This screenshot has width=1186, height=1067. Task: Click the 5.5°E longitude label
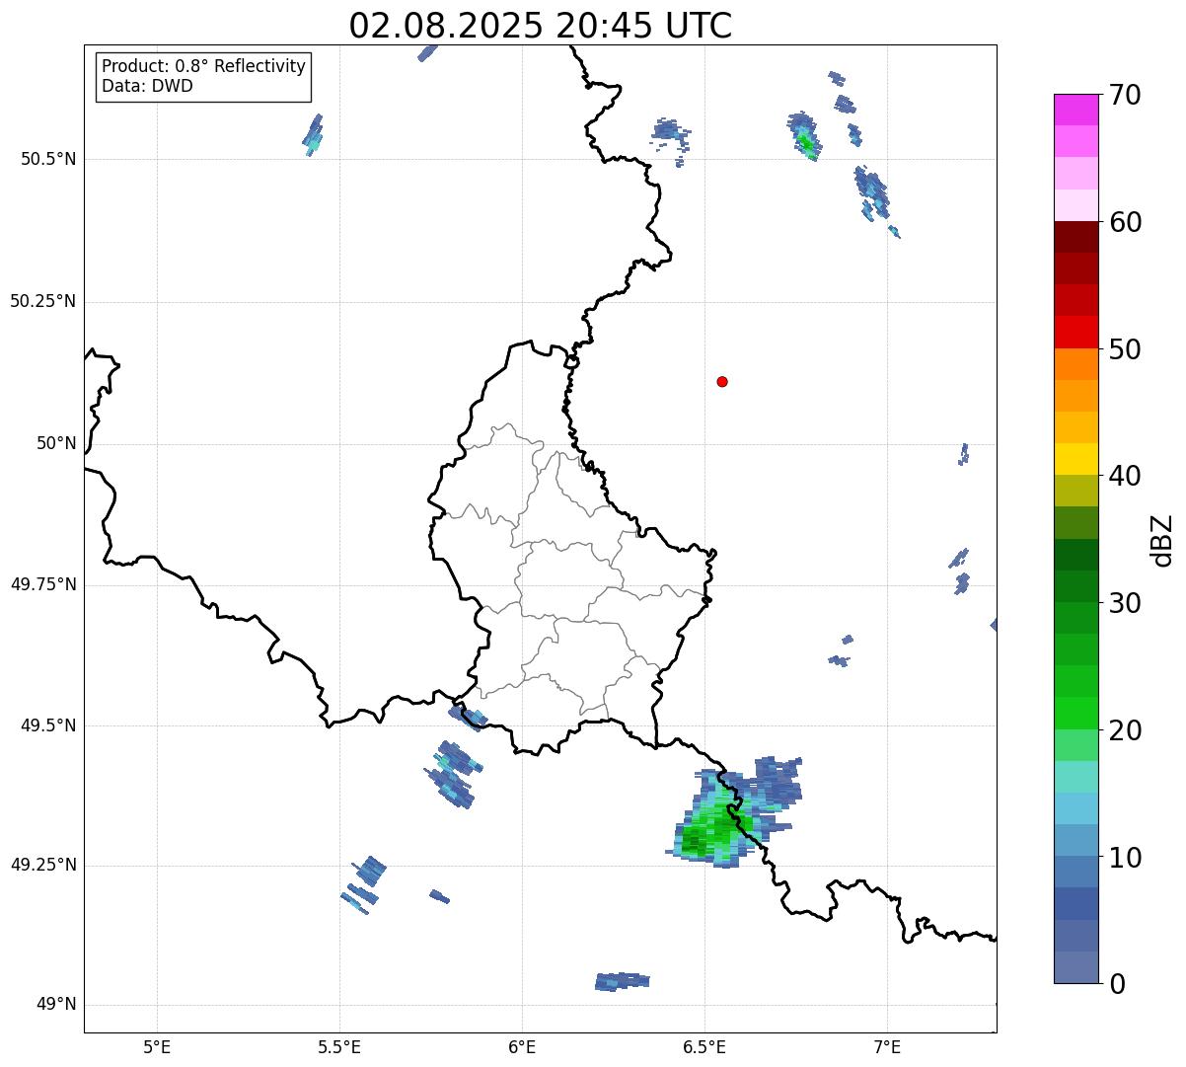pos(339,1046)
